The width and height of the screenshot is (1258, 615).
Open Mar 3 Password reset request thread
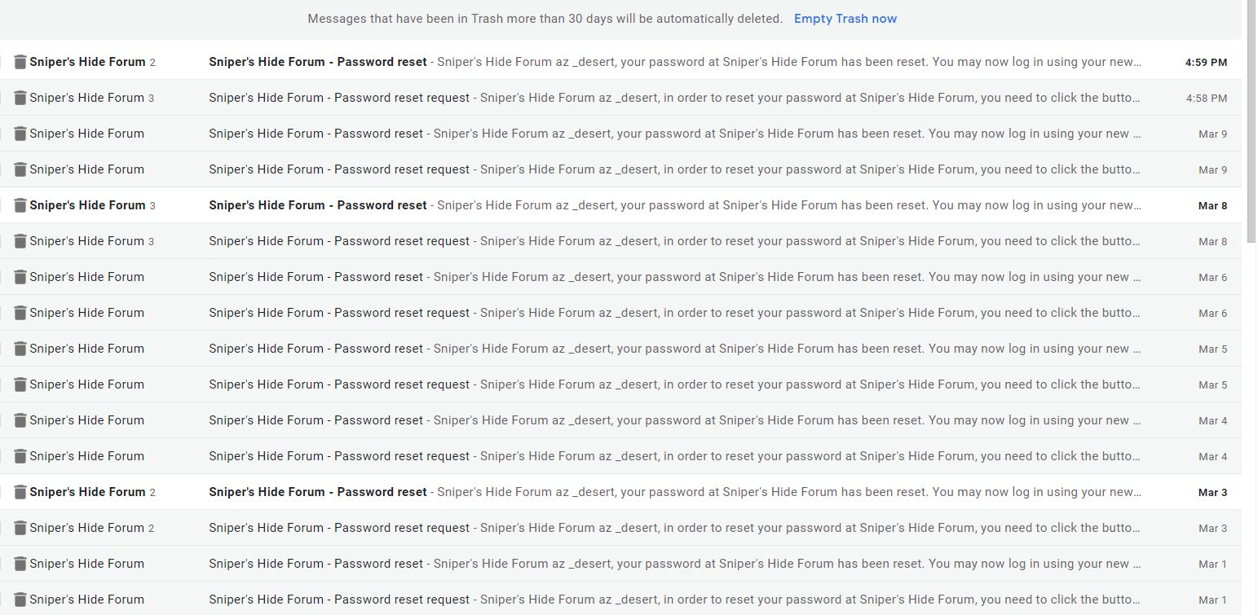(620, 528)
